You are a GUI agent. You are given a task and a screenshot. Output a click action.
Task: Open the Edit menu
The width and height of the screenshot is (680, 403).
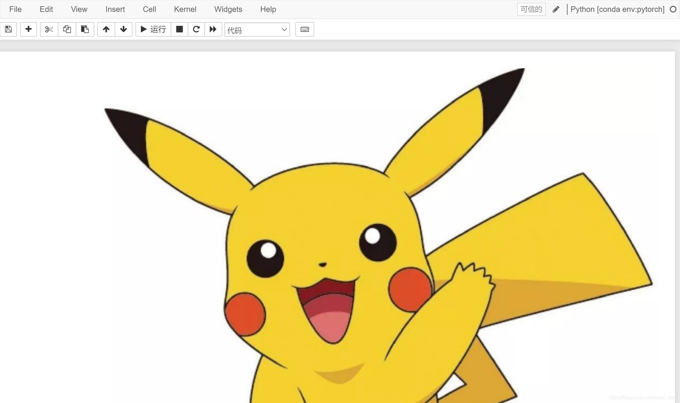[x=46, y=9]
